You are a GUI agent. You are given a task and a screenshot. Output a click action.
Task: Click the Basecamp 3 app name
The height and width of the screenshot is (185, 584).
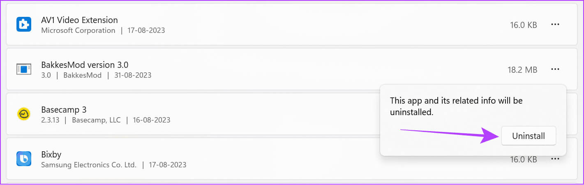pyautogui.click(x=64, y=110)
